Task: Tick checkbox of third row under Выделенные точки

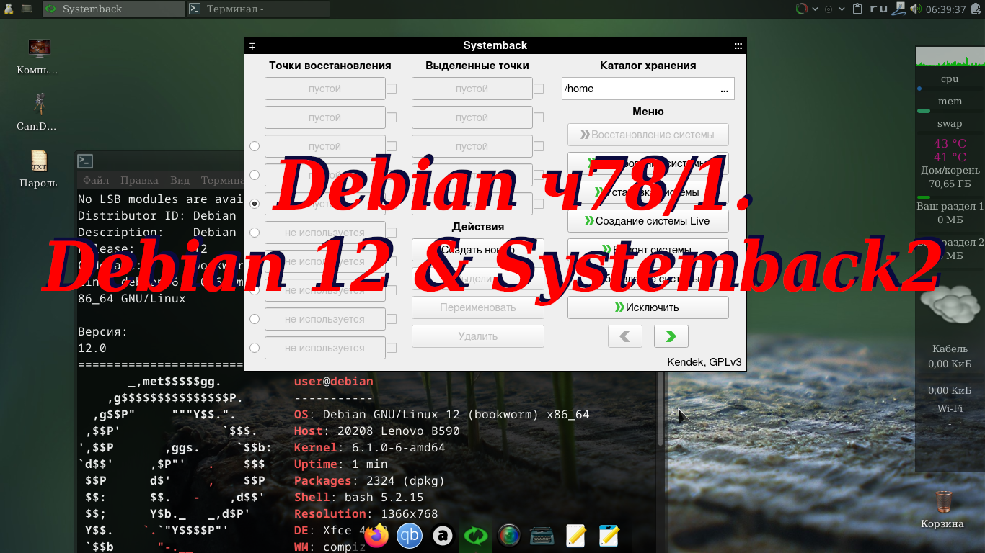Action: (x=539, y=146)
